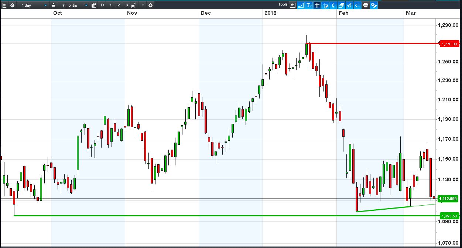
Task: Open the calendar date picker
Action: coord(94,5)
